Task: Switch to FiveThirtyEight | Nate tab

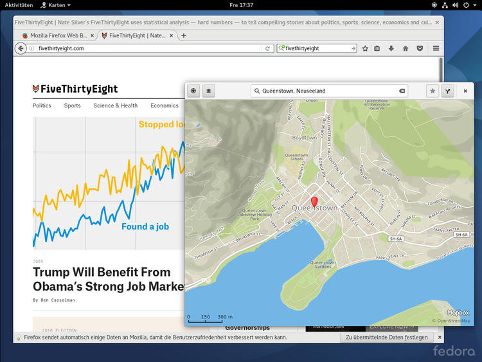Action: click(x=137, y=35)
